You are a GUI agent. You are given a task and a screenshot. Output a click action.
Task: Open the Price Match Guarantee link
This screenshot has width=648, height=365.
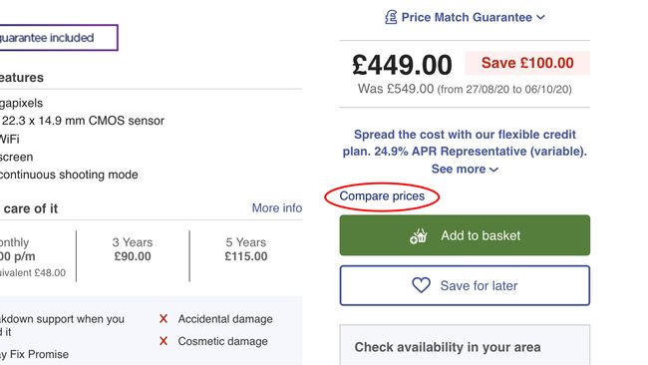467,17
